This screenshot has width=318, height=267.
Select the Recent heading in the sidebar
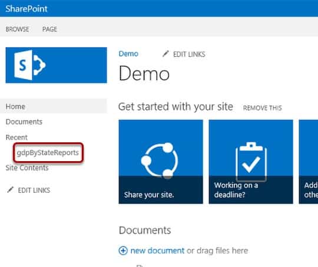pyautogui.click(x=16, y=137)
